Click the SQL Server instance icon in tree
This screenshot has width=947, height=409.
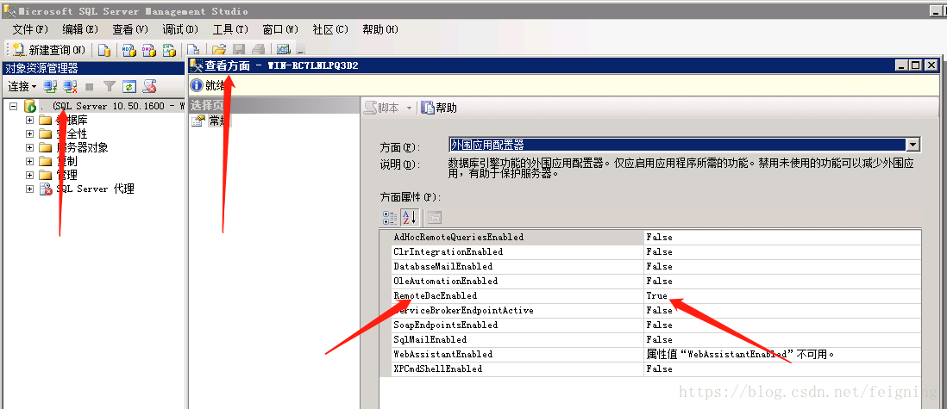(29, 107)
